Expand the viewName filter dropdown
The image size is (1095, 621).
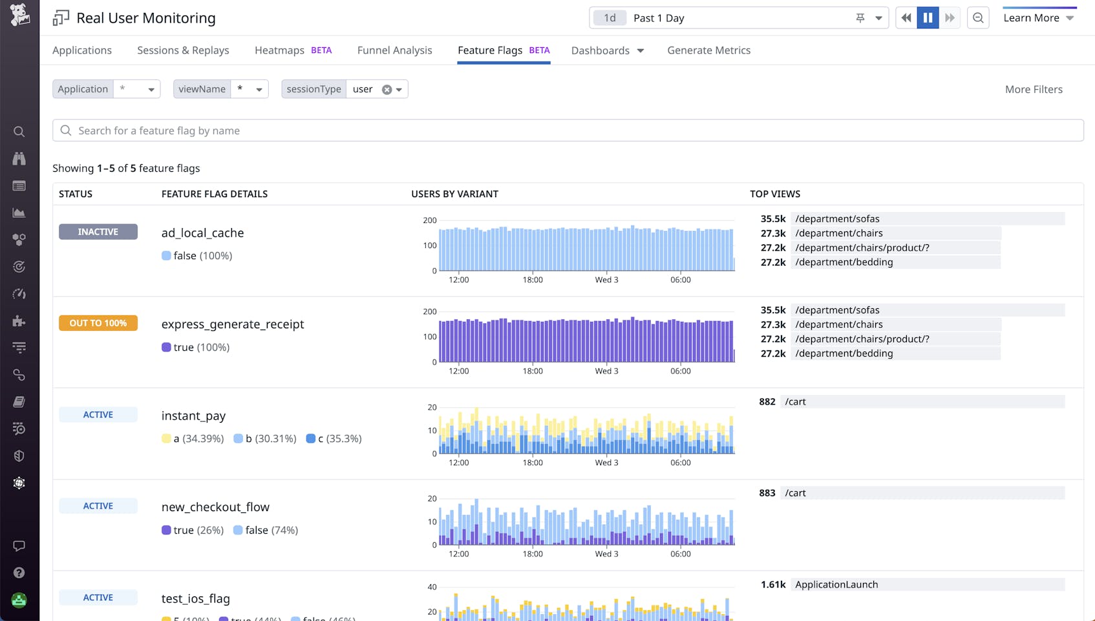coord(259,89)
